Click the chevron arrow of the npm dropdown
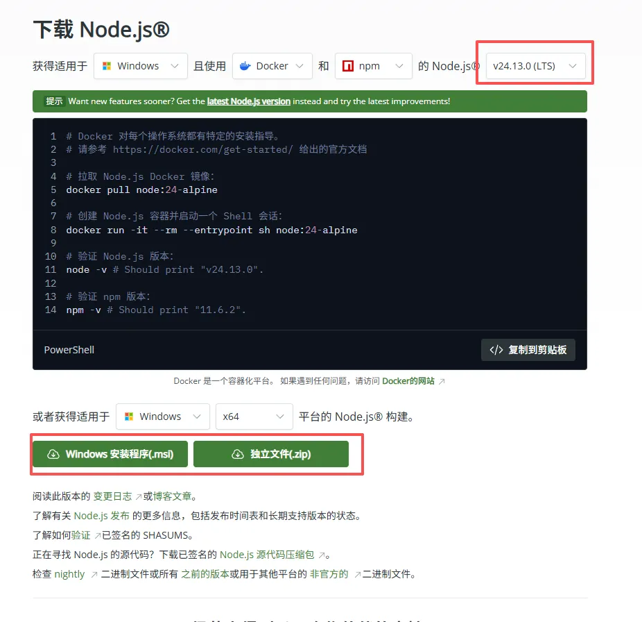 pos(399,66)
